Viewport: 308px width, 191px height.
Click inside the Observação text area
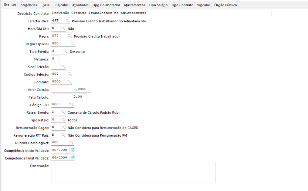[134, 172]
